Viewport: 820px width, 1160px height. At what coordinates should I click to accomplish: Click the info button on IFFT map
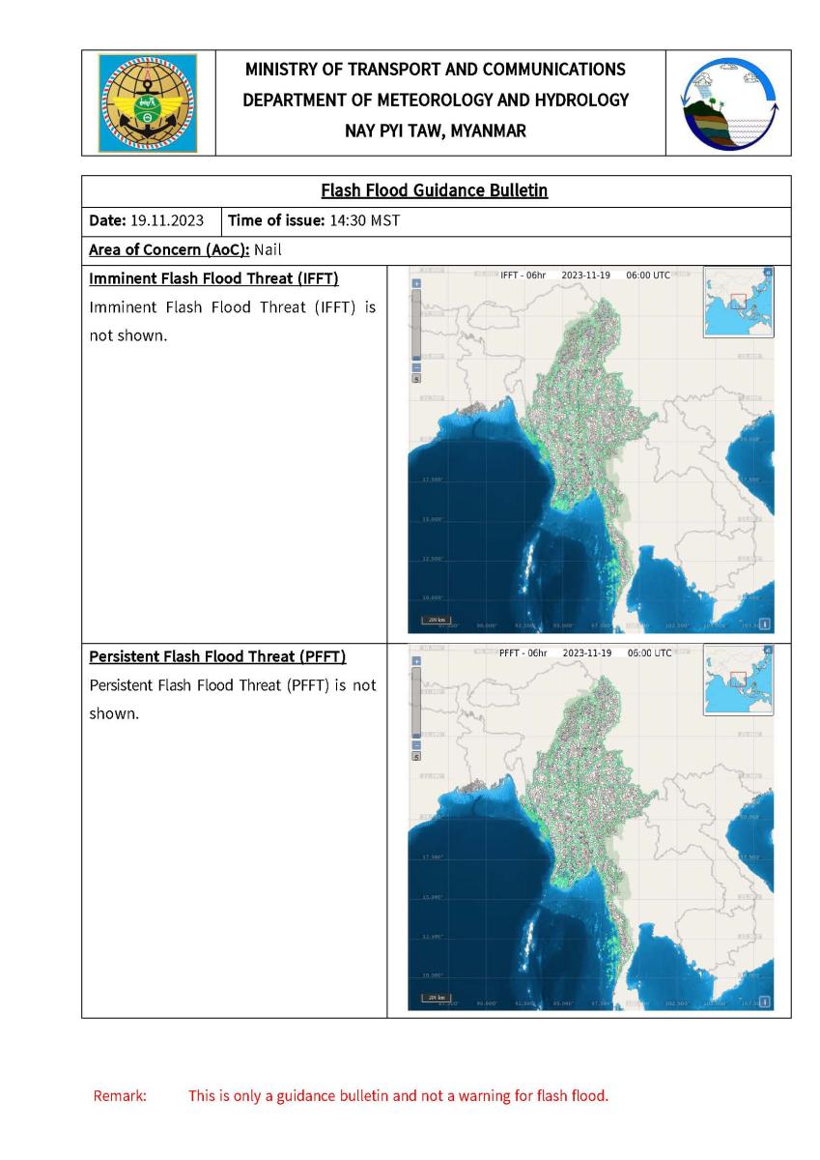pos(765,623)
